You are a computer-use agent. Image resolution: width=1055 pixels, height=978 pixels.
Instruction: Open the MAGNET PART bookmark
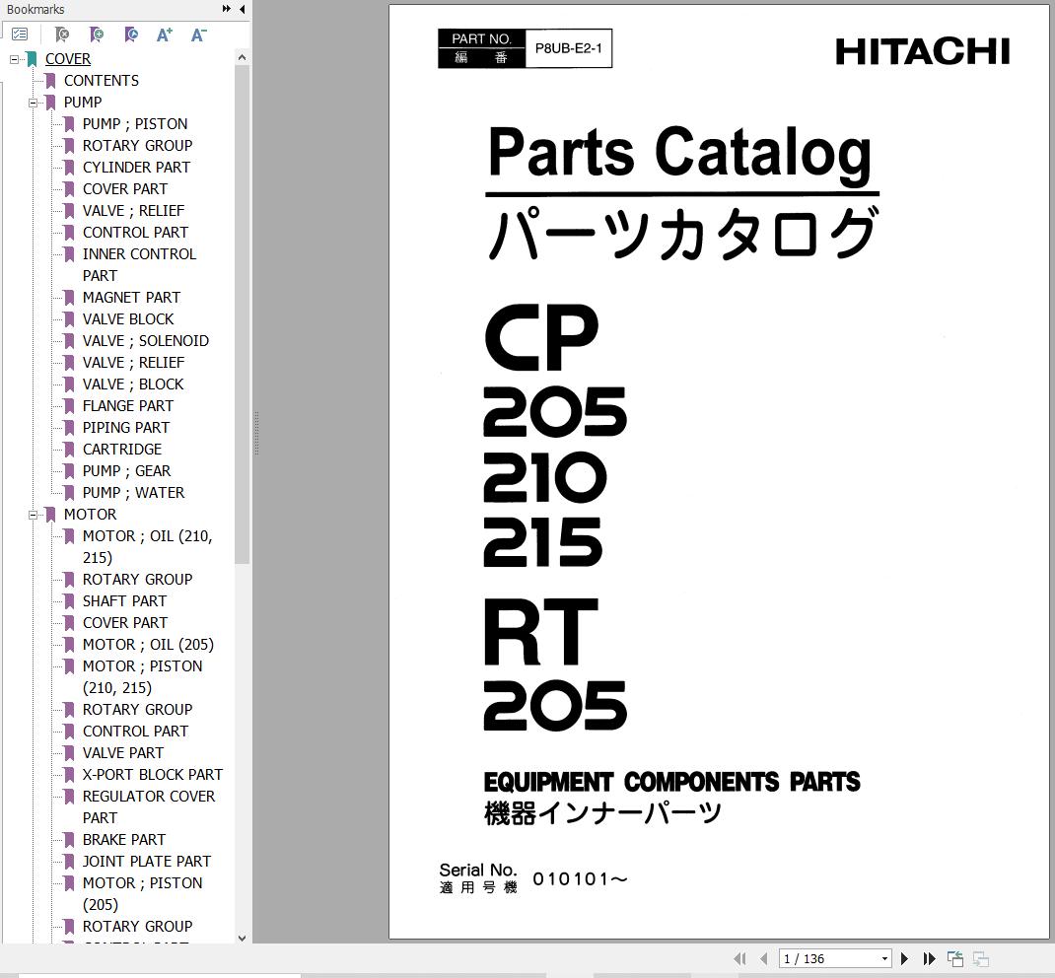pos(131,298)
